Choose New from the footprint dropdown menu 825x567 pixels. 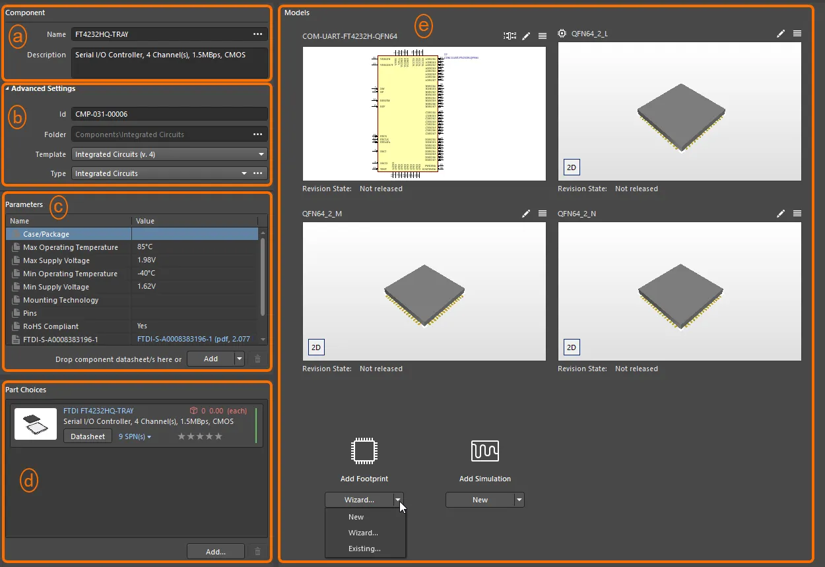tap(356, 517)
